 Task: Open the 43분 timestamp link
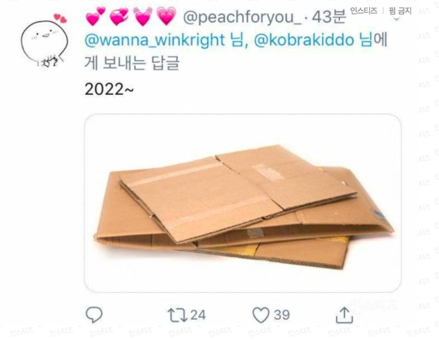pos(329,17)
